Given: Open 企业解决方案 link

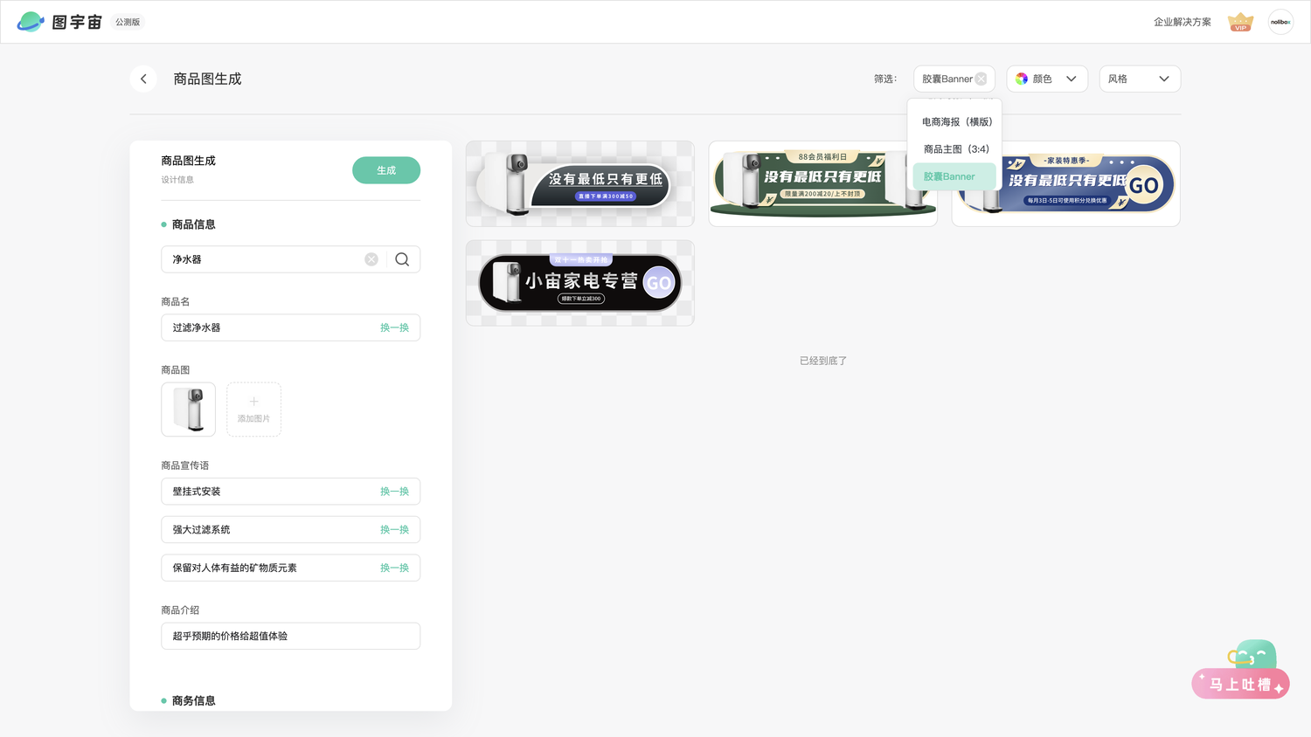Looking at the screenshot, I should click(x=1183, y=22).
